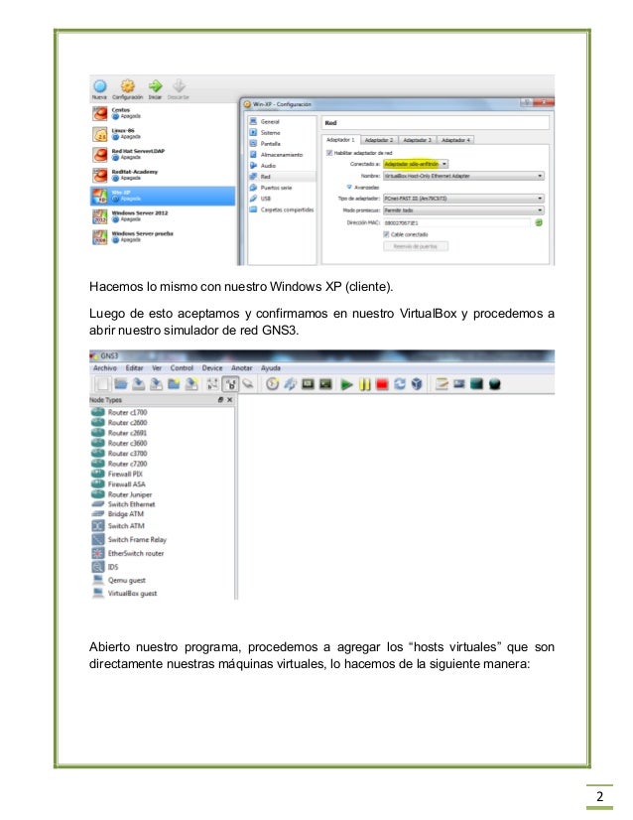This screenshot has height=820, width=633.
Task: Select the Red Hat ServerLDAP machine
Action: tap(163, 154)
